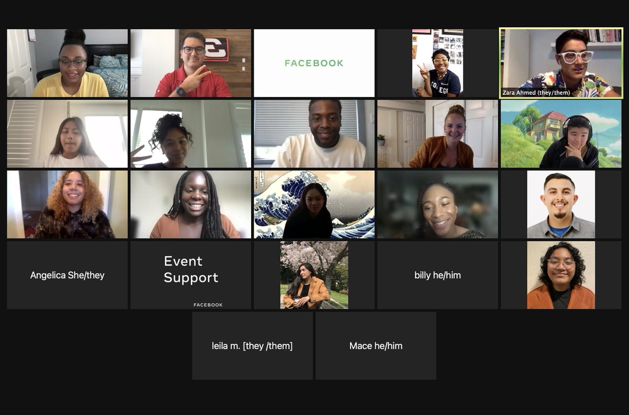Select the tile with anime house background
Viewport: 629px width, 415px height.
[561, 134]
